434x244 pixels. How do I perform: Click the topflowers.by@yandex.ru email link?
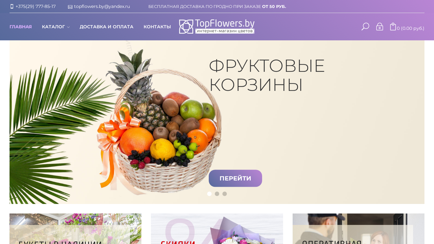[x=102, y=6]
